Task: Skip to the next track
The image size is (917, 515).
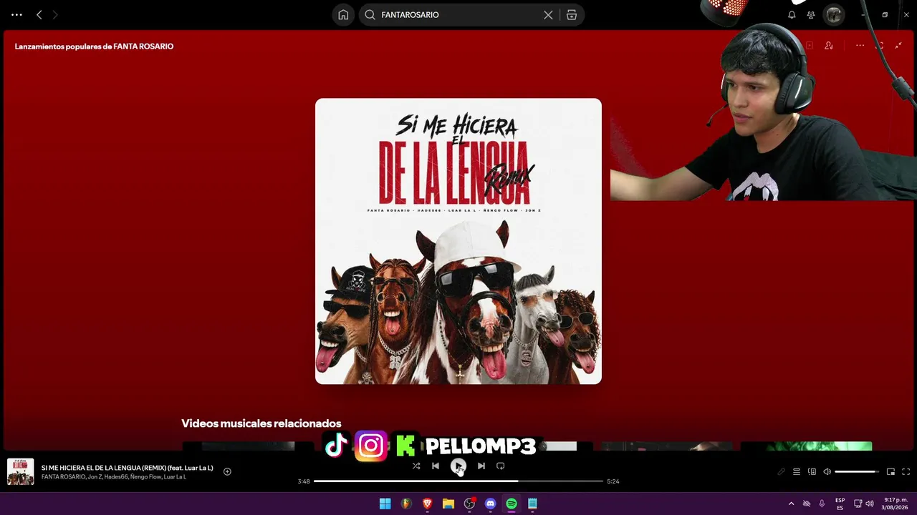Action: 481,466
